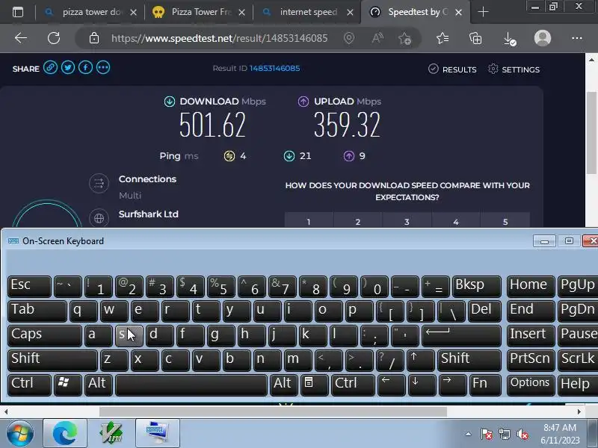Image resolution: width=598 pixels, height=448 pixels.
Task: Click the address bar URL field
Action: pyautogui.click(x=219, y=38)
